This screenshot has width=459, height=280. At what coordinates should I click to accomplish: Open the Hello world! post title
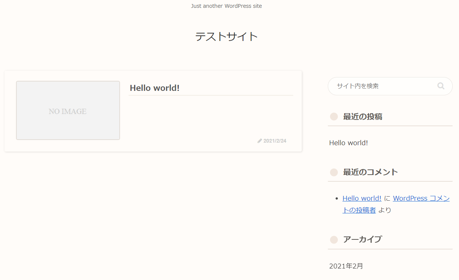[x=155, y=88]
